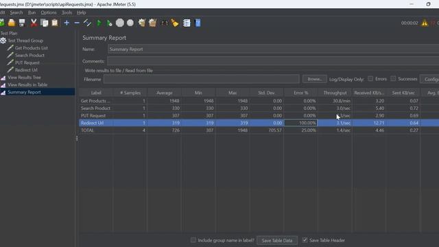Open the Function Helper dialog icon
The image size is (439, 247).
point(187,23)
